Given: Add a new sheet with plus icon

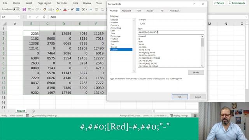Looking at the screenshot, I should pos(33,111).
